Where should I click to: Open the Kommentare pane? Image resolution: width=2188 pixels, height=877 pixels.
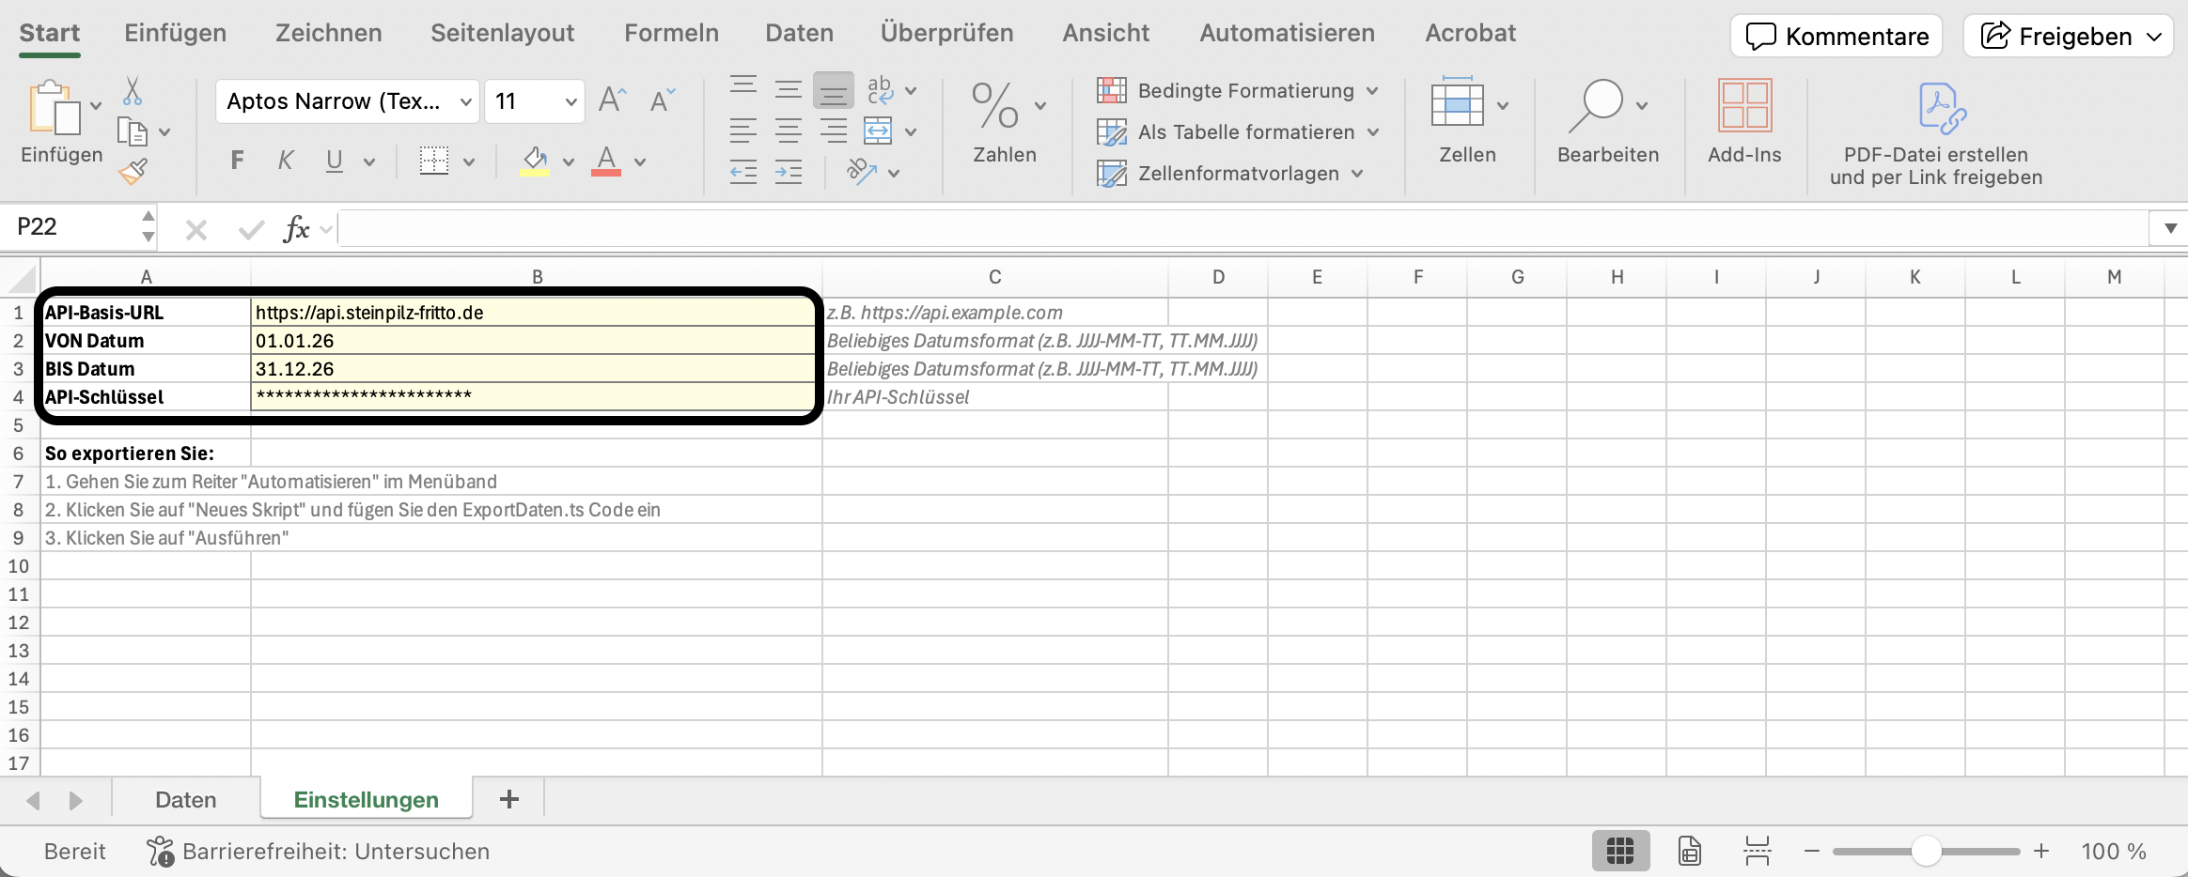click(x=1836, y=37)
